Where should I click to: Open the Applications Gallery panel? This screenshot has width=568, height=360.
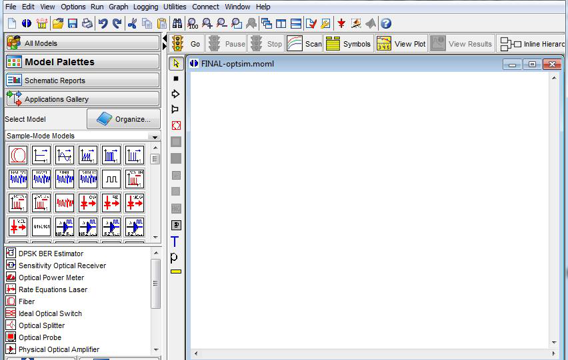tap(83, 98)
